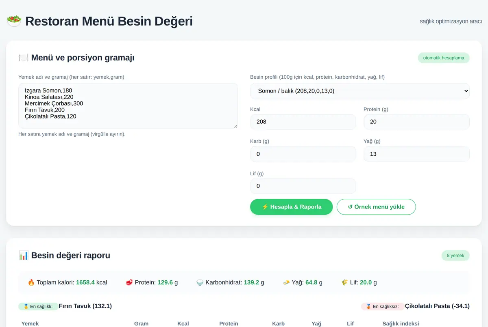Click the Sağlık indeksi column header
488x327 pixels.
(x=401, y=324)
